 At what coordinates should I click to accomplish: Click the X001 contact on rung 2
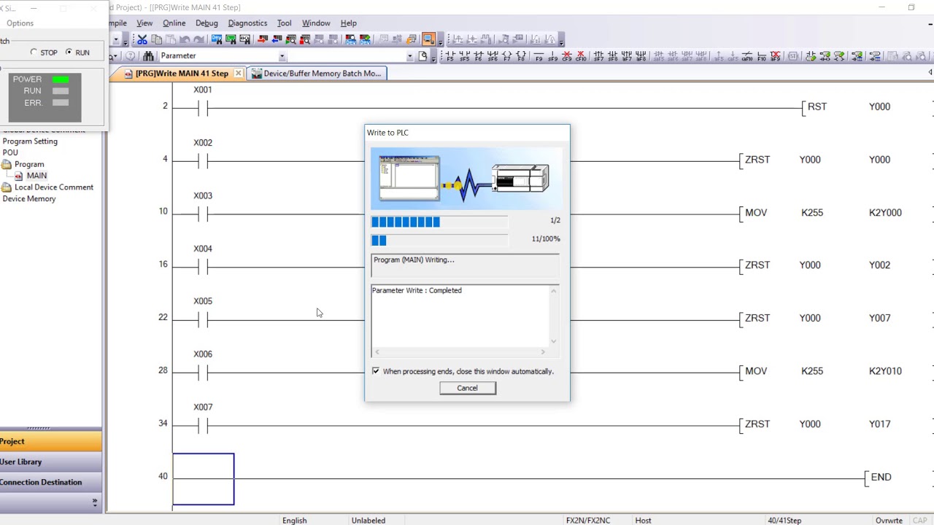(203, 108)
